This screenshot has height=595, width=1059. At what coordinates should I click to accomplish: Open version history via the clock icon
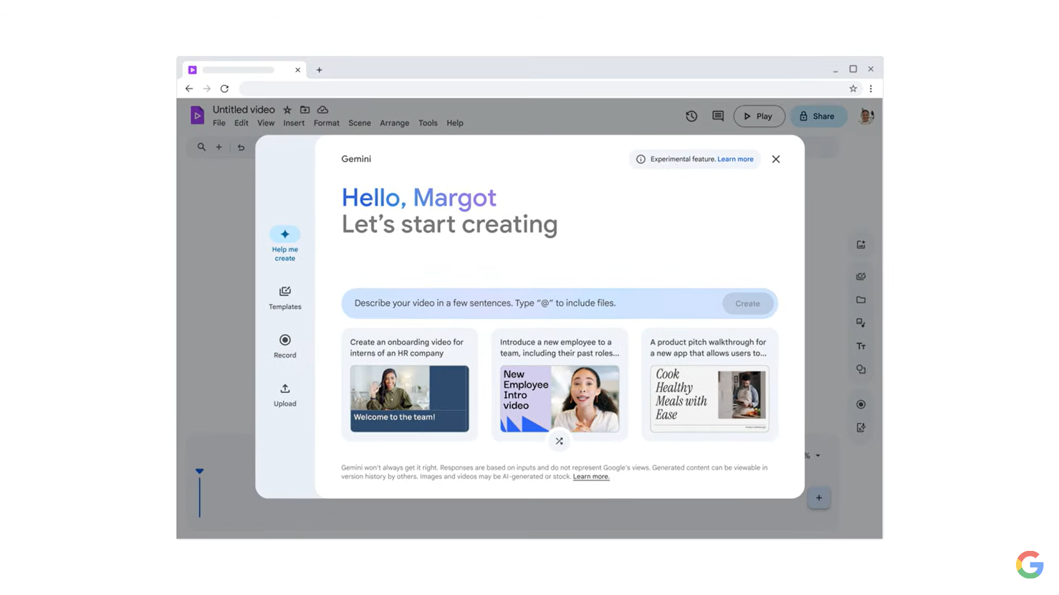[691, 116]
